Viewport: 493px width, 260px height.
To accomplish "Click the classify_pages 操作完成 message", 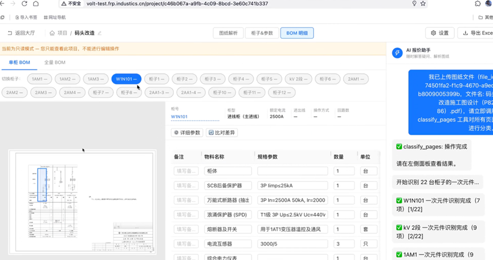I will coord(431,155).
